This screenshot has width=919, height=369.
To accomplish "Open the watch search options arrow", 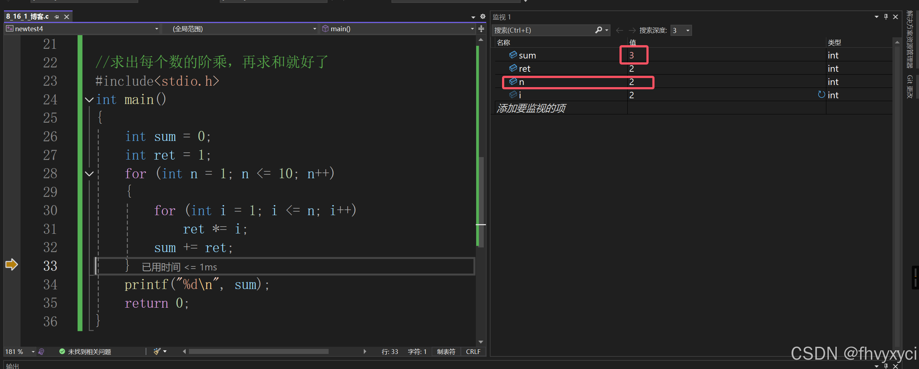I will point(607,30).
